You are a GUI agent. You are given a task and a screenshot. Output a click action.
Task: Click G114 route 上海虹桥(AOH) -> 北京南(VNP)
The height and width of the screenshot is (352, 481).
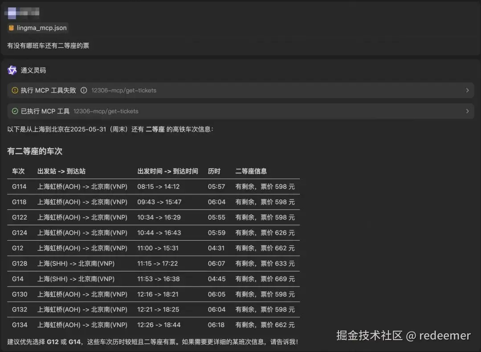coord(82,187)
